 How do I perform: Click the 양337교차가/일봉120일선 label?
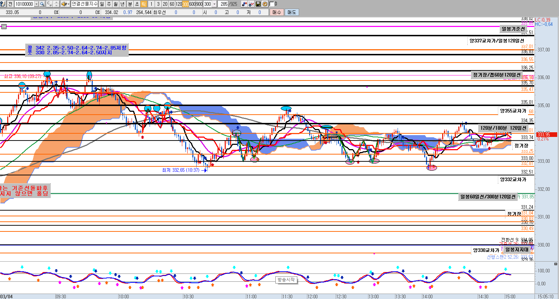click(x=497, y=41)
